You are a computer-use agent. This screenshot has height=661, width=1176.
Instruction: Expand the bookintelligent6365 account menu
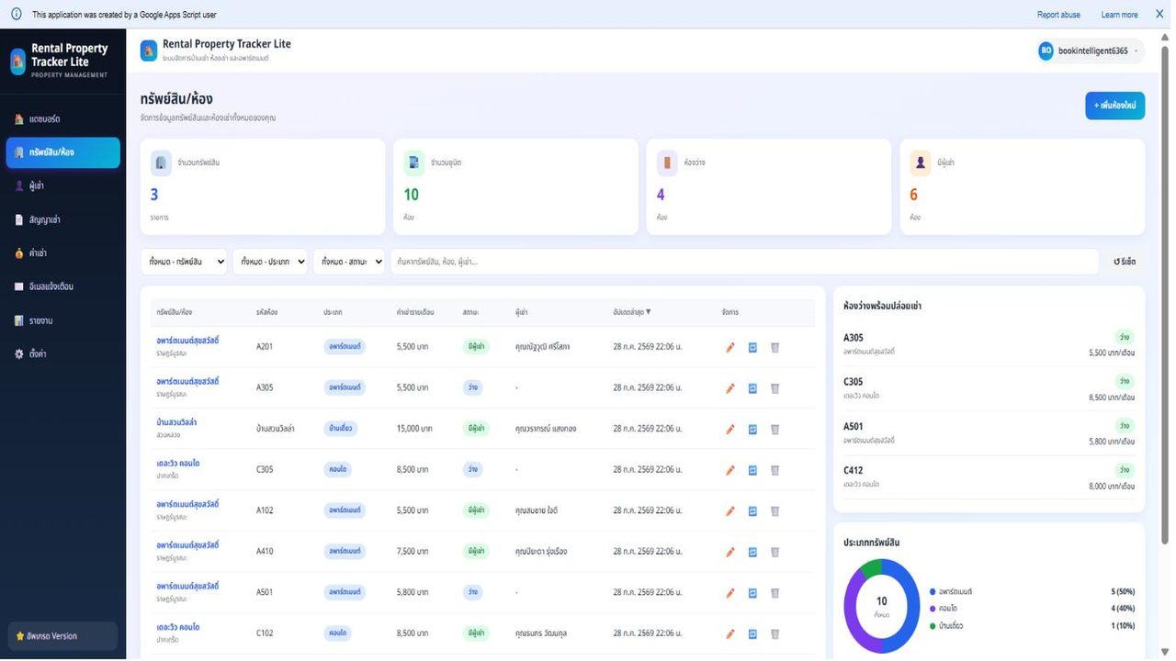tap(1091, 51)
